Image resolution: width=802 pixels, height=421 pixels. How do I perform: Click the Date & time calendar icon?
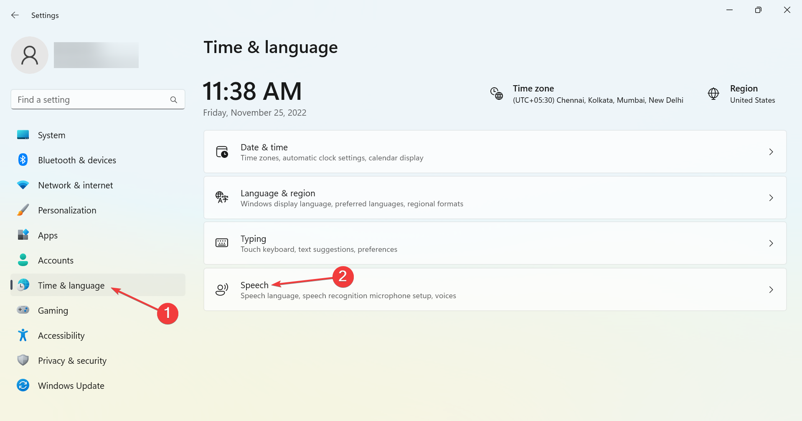(x=222, y=152)
